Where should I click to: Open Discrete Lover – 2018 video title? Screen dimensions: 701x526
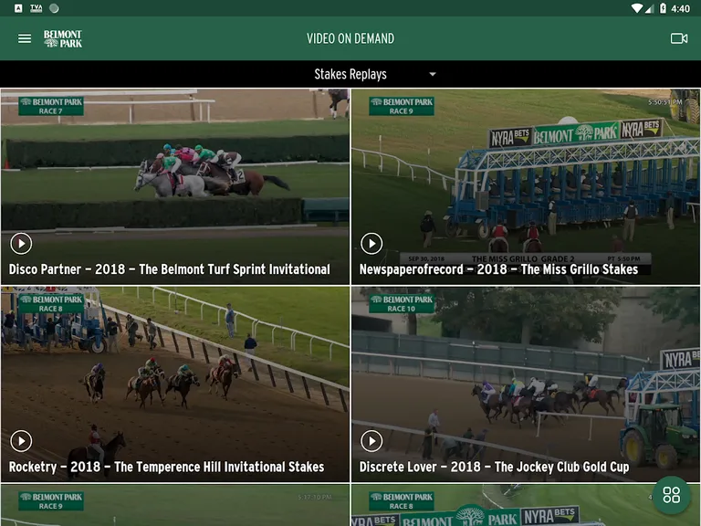click(x=494, y=467)
